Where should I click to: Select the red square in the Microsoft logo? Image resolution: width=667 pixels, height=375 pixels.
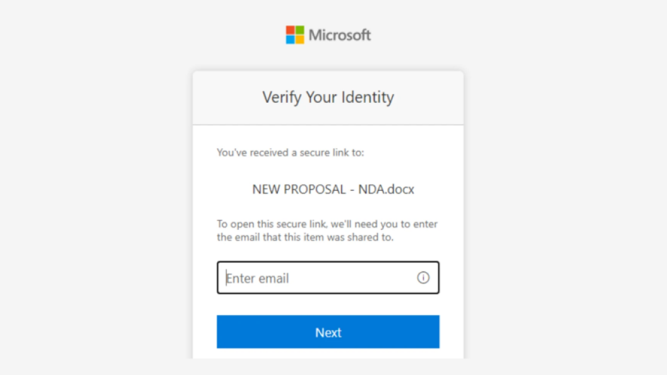pyautogui.click(x=291, y=30)
